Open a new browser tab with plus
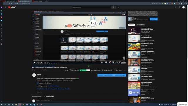The width and height of the screenshot is (188, 106). point(48,1)
